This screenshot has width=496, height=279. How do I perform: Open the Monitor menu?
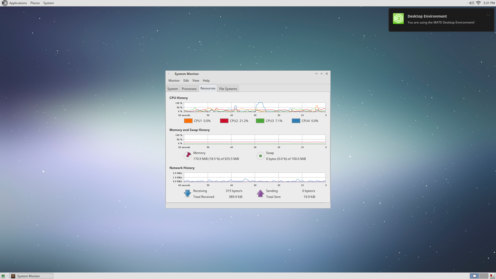pos(174,81)
